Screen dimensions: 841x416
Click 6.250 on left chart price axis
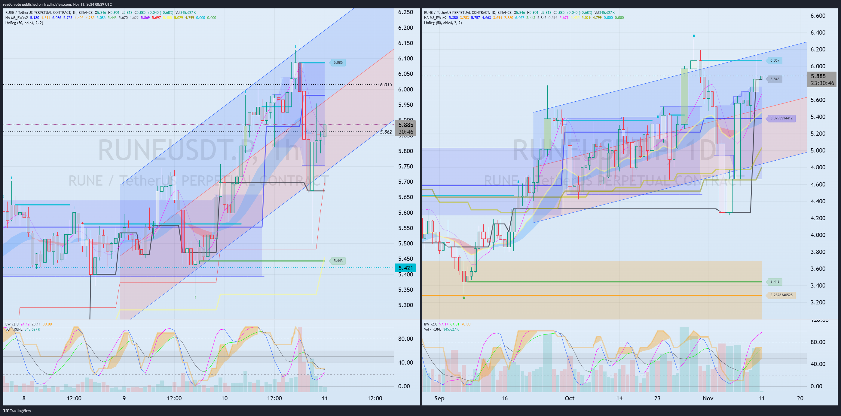click(x=405, y=12)
